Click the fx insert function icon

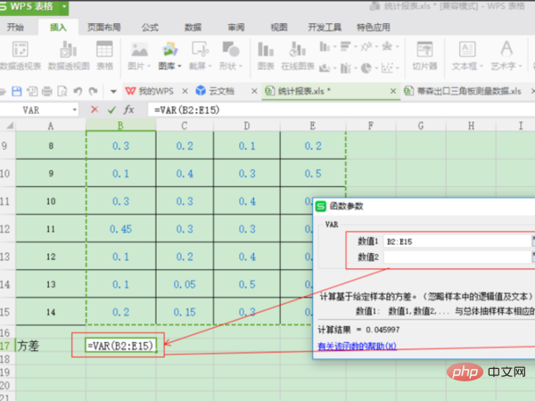(128, 110)
